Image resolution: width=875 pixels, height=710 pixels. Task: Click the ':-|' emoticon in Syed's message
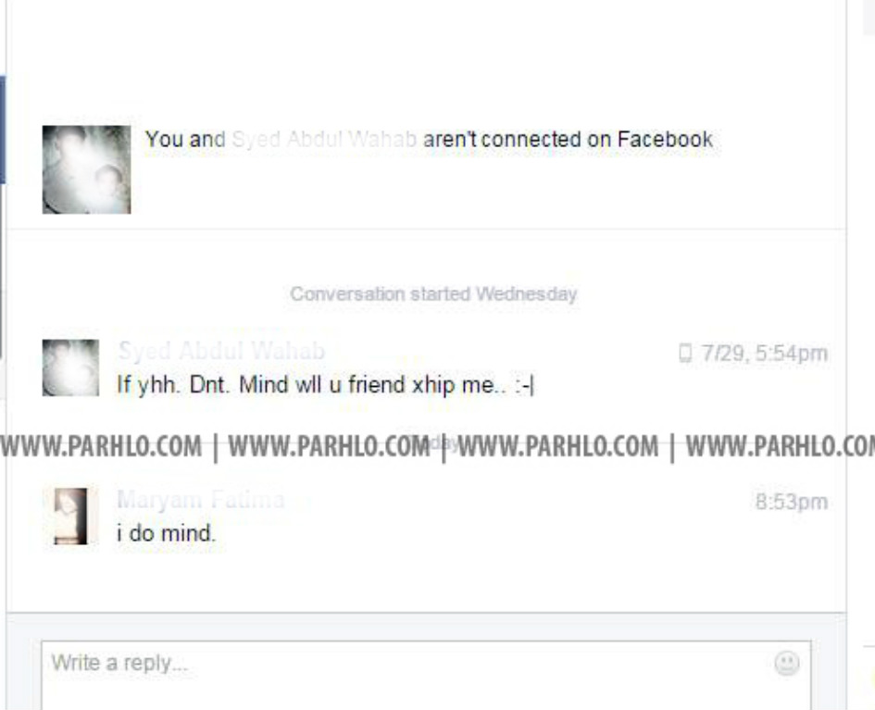coord(524,385)
